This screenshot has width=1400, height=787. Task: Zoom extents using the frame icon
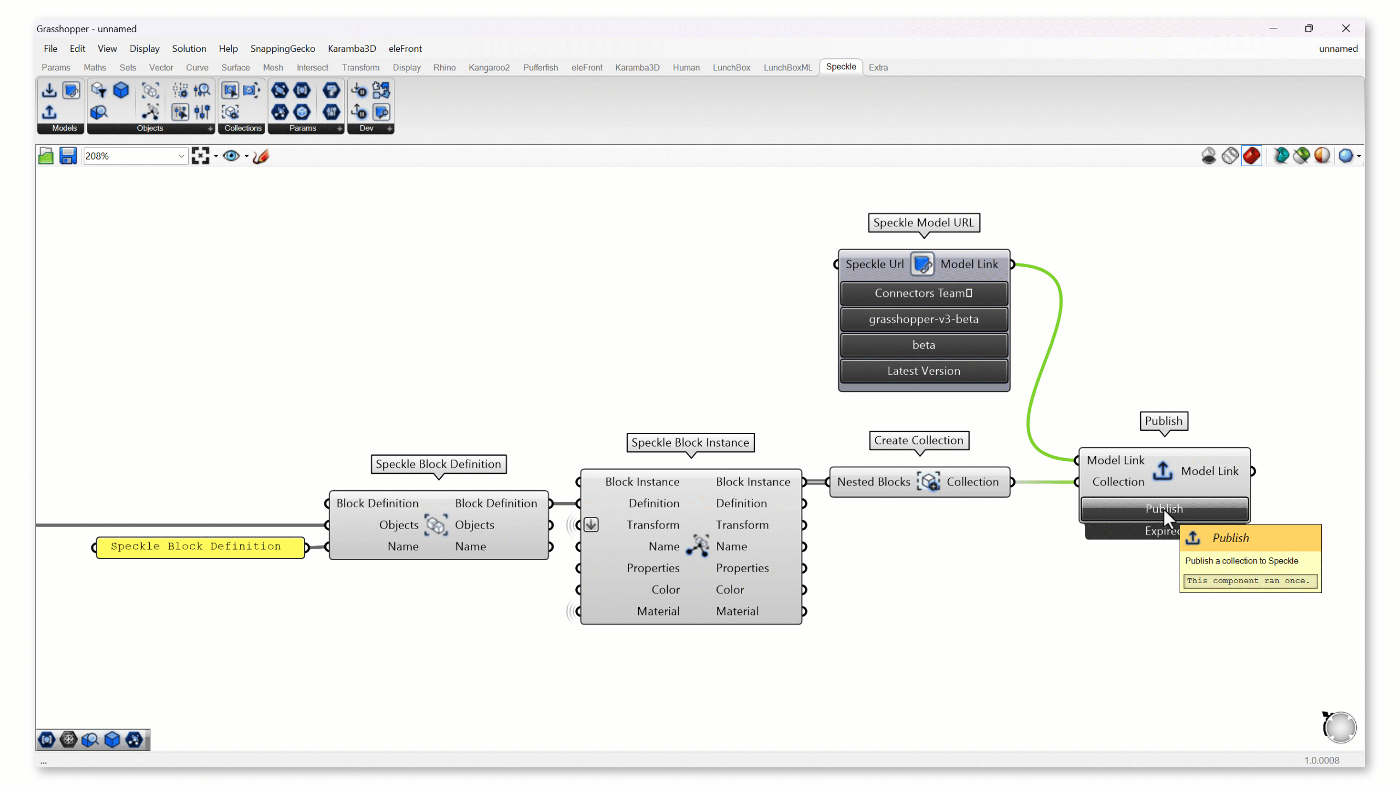(201, 156)
